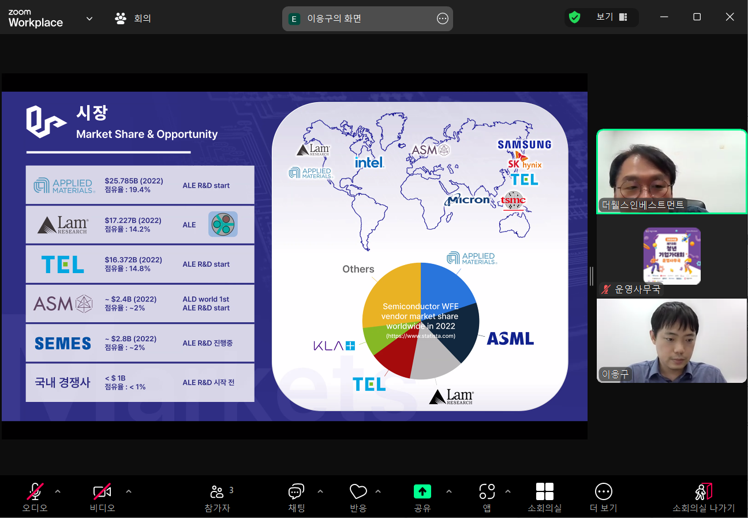
Task: Open the 참가자 participants panel
Action: 218,497
